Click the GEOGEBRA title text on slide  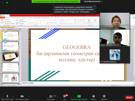[x=77, y=47]
